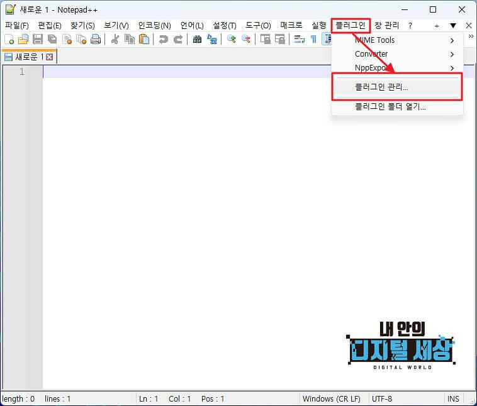Expand NppExport submenu
This screenshot has width=477, height=406.
(397, 68)
